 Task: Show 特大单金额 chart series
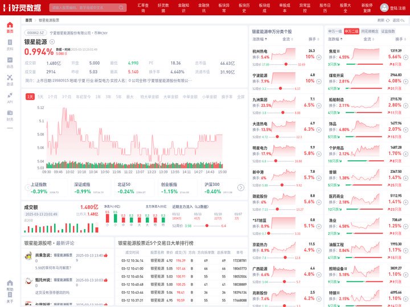point(149,97)
